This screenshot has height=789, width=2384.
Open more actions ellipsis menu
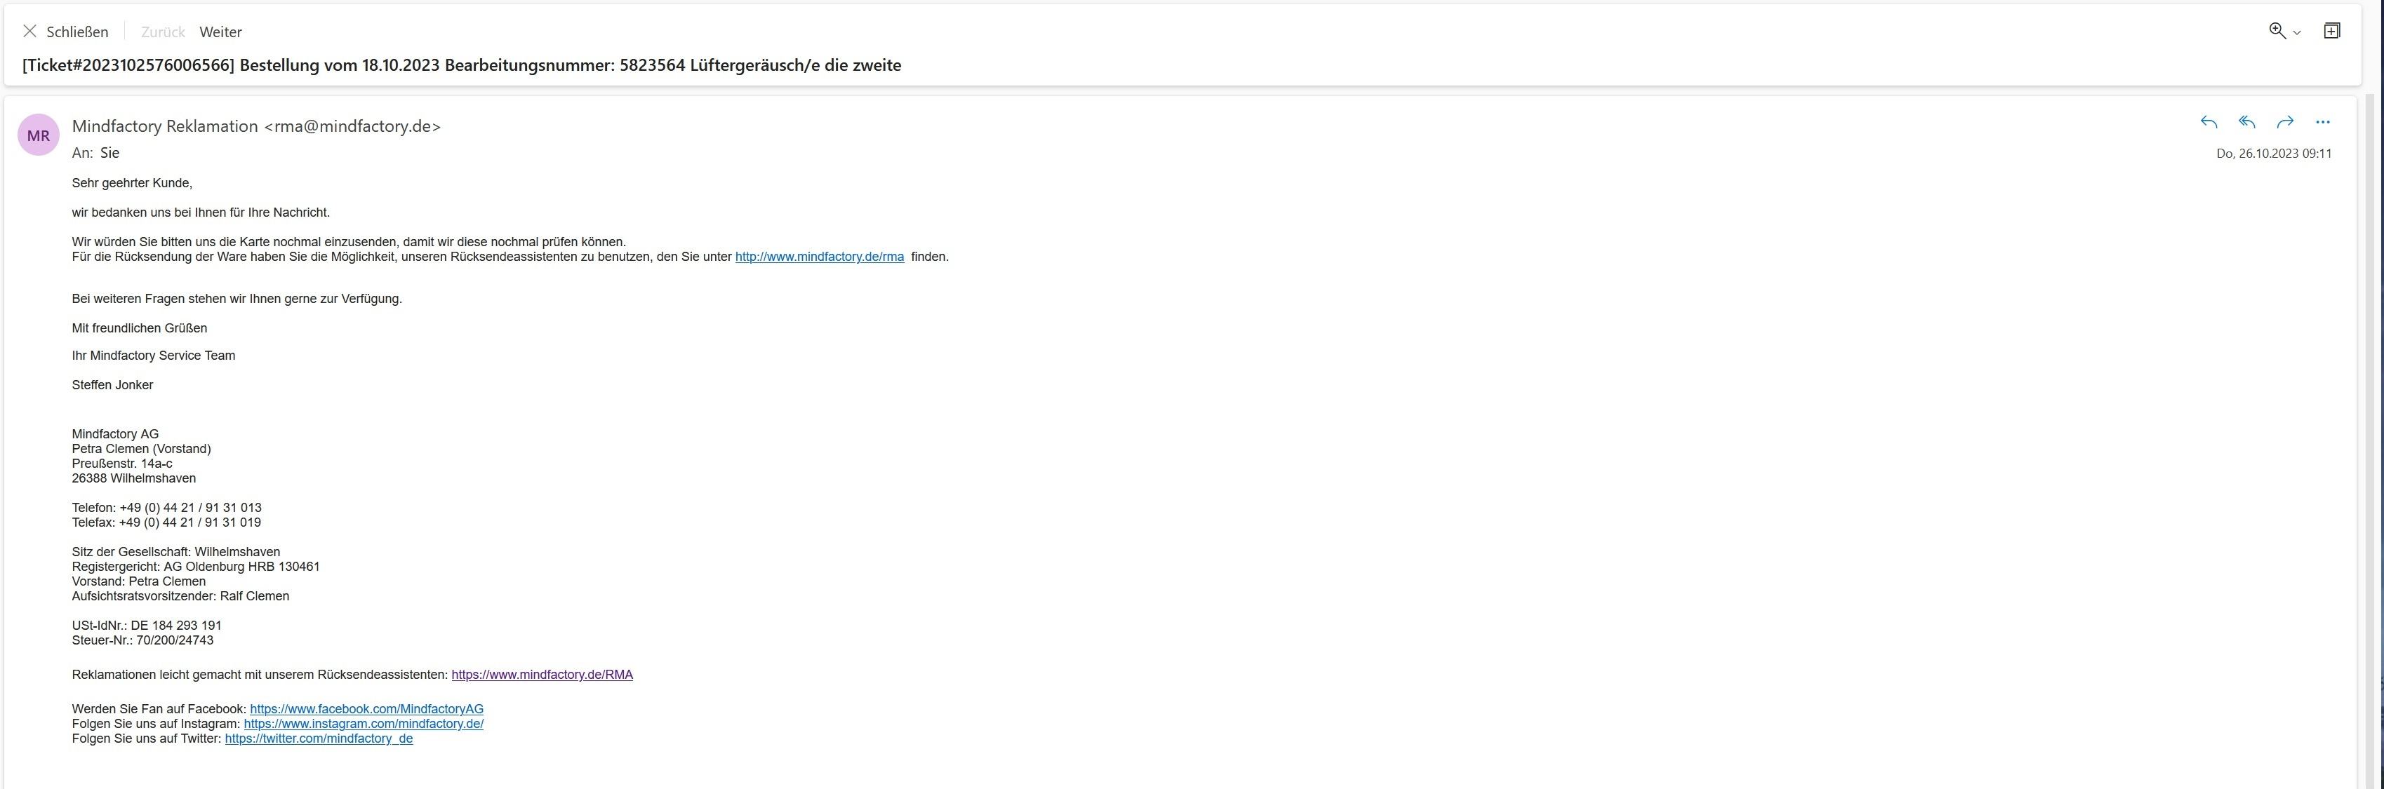[2323, 122]
